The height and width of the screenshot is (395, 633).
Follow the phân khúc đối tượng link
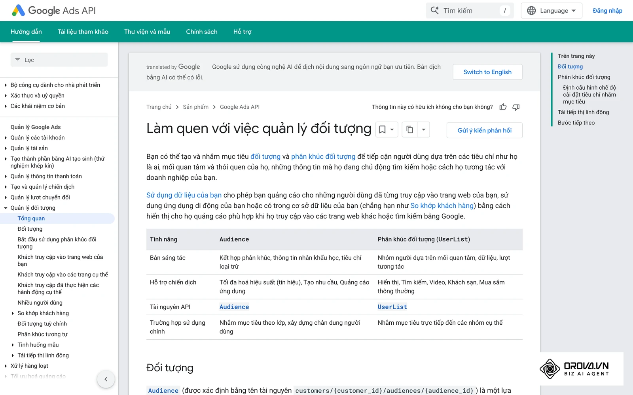(323, 156)
